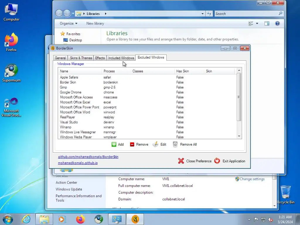Click New library button
The image size is (300, 225).
click(95, 23)
